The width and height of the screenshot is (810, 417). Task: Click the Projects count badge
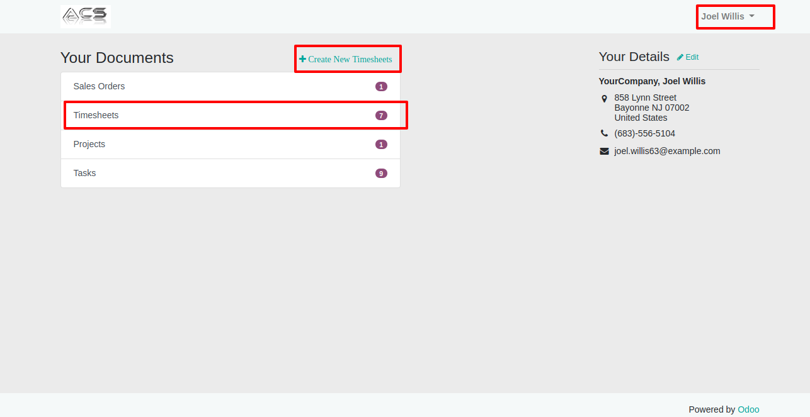pyautogui.click(x=381, y=145)
